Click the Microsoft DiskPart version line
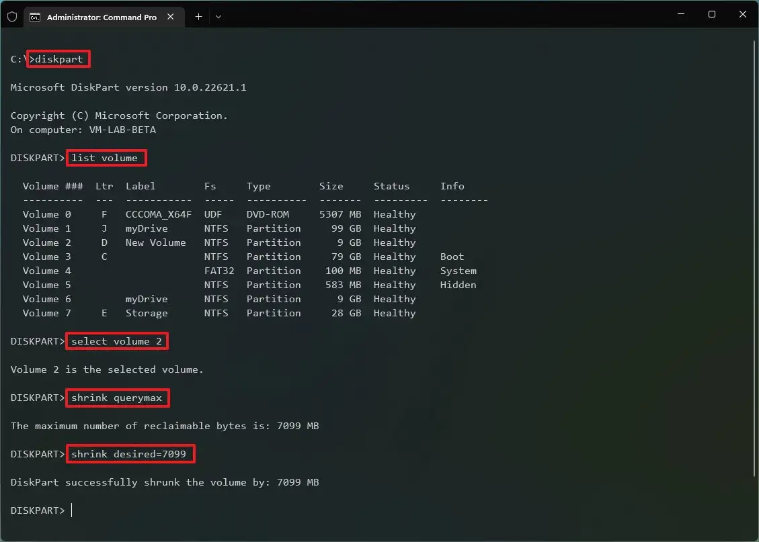 pos(128,87)
